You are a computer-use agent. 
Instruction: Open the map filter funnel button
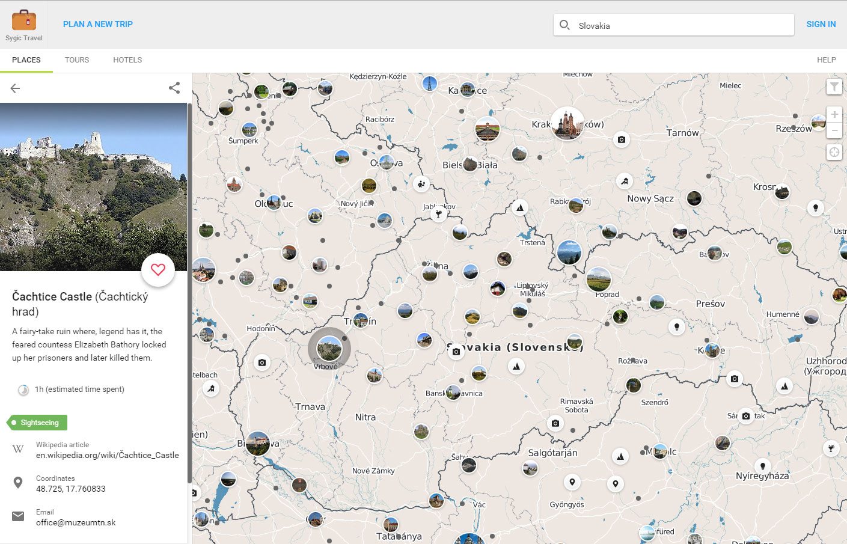[834, 87]
